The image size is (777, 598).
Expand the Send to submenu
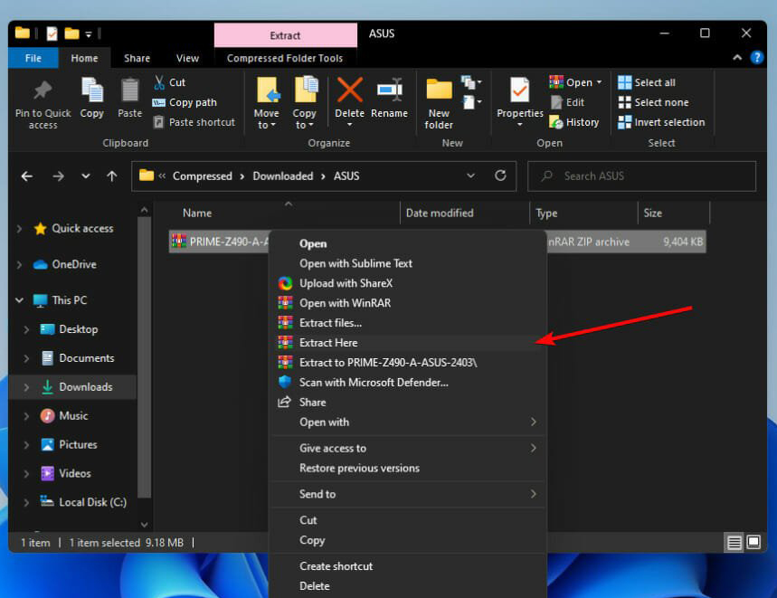tap(407, 494)
